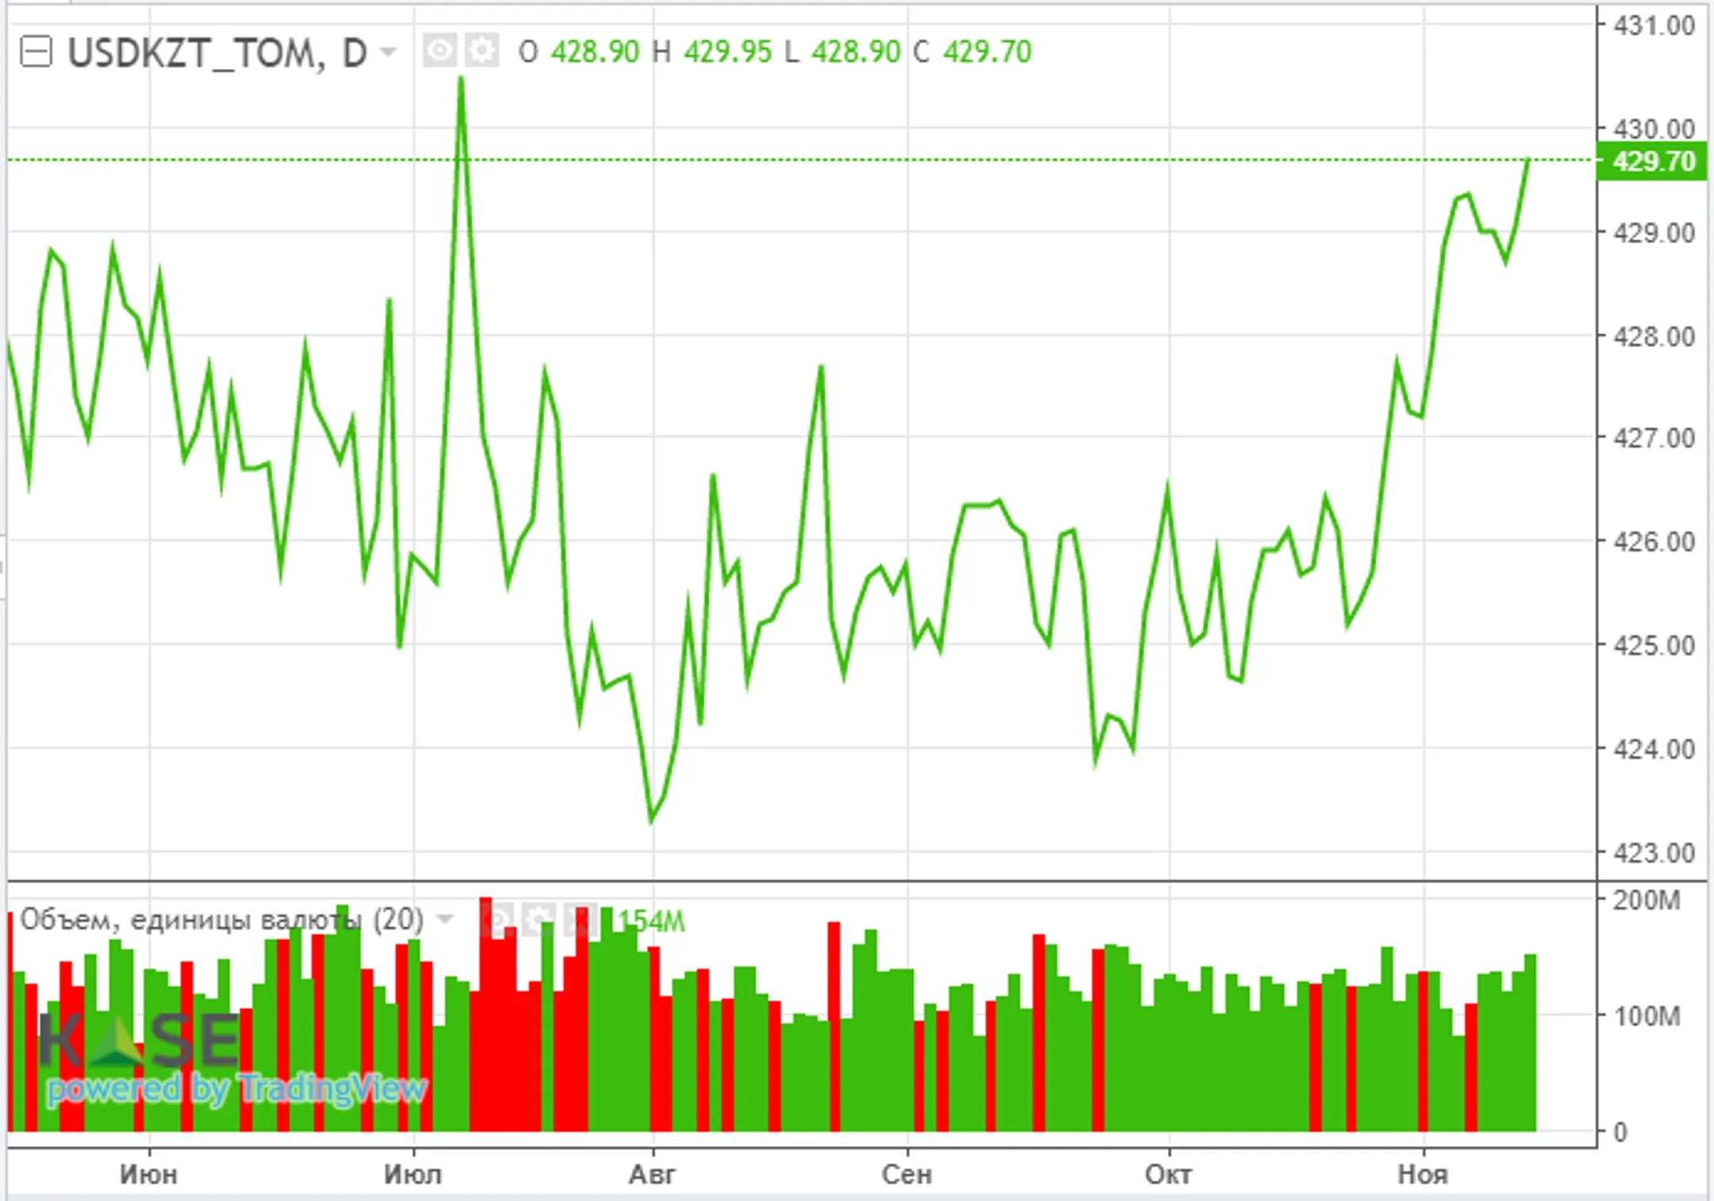The image size is (1714, 1201).
Task: Click the open value 428.90 after O
Action: [595, 52]
